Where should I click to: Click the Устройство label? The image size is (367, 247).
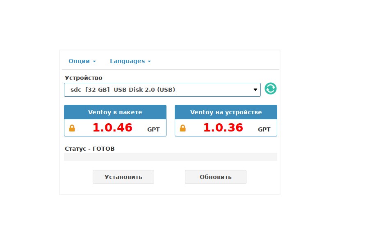click(84, 78)
